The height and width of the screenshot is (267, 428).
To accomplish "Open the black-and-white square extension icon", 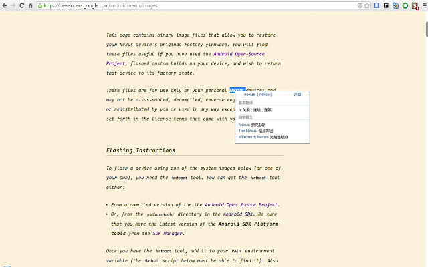I will pyautogui.click(x=386, y=5).
